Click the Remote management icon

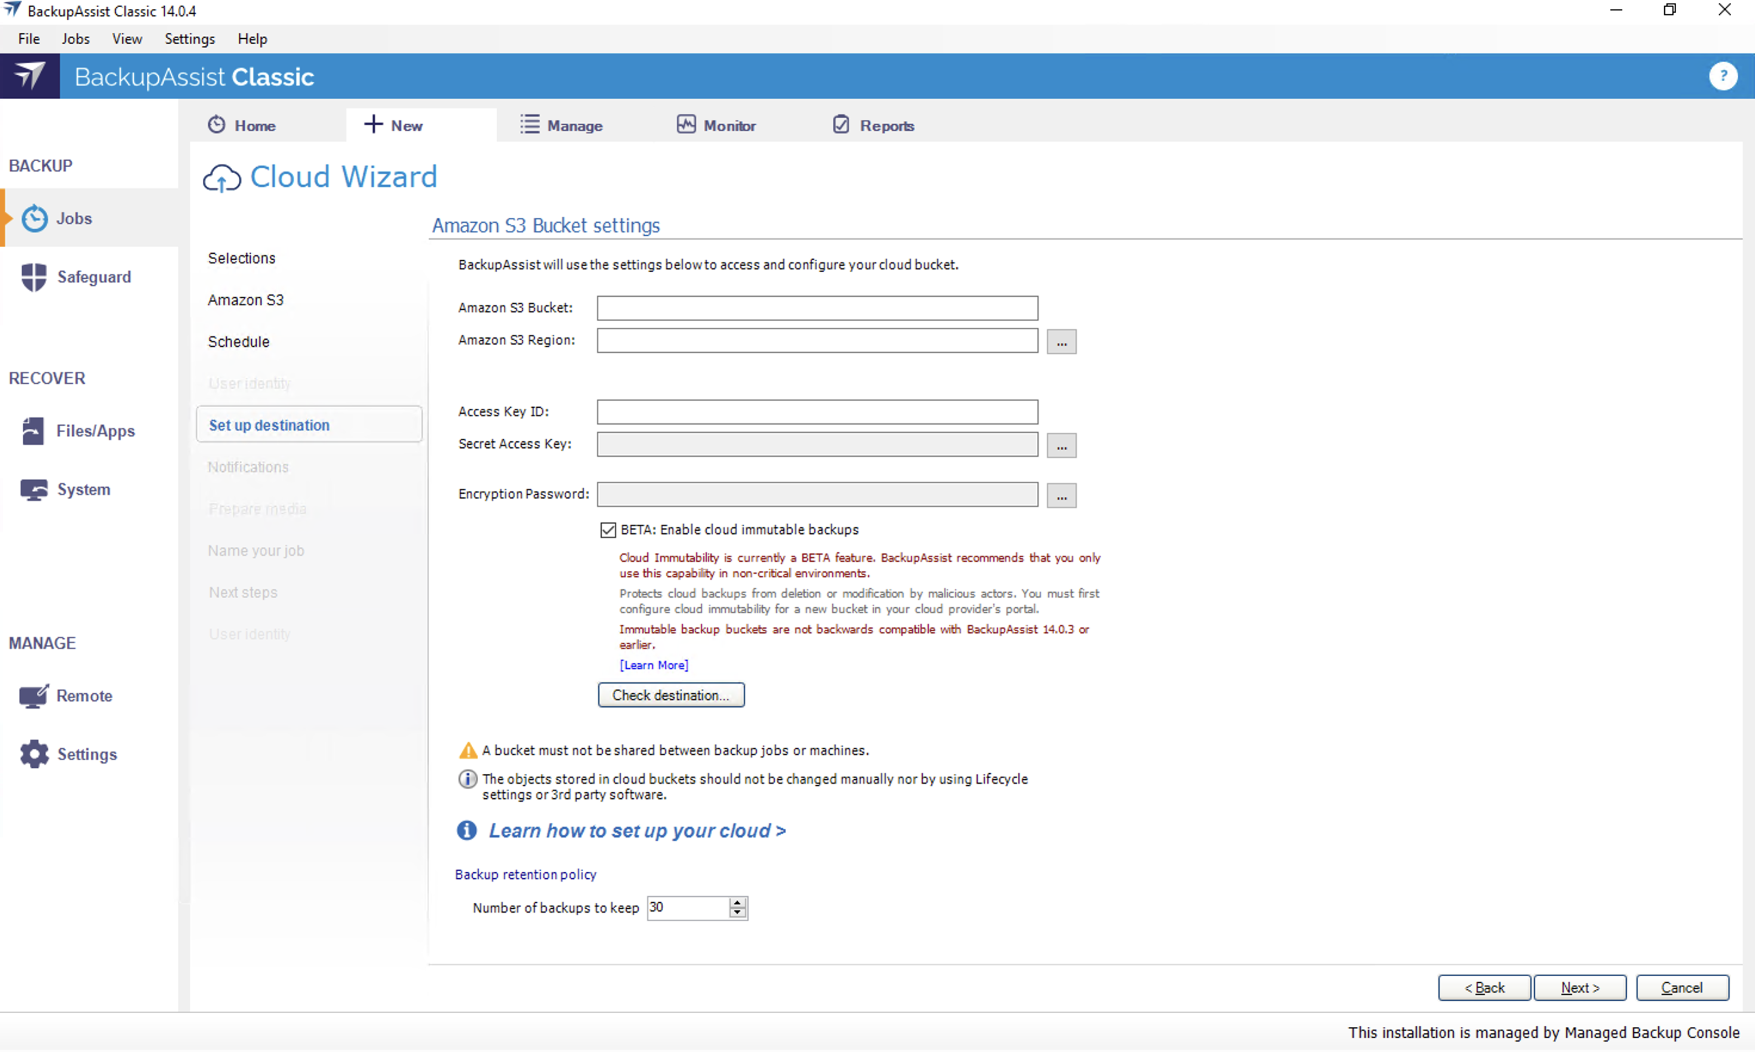[33, 696]
